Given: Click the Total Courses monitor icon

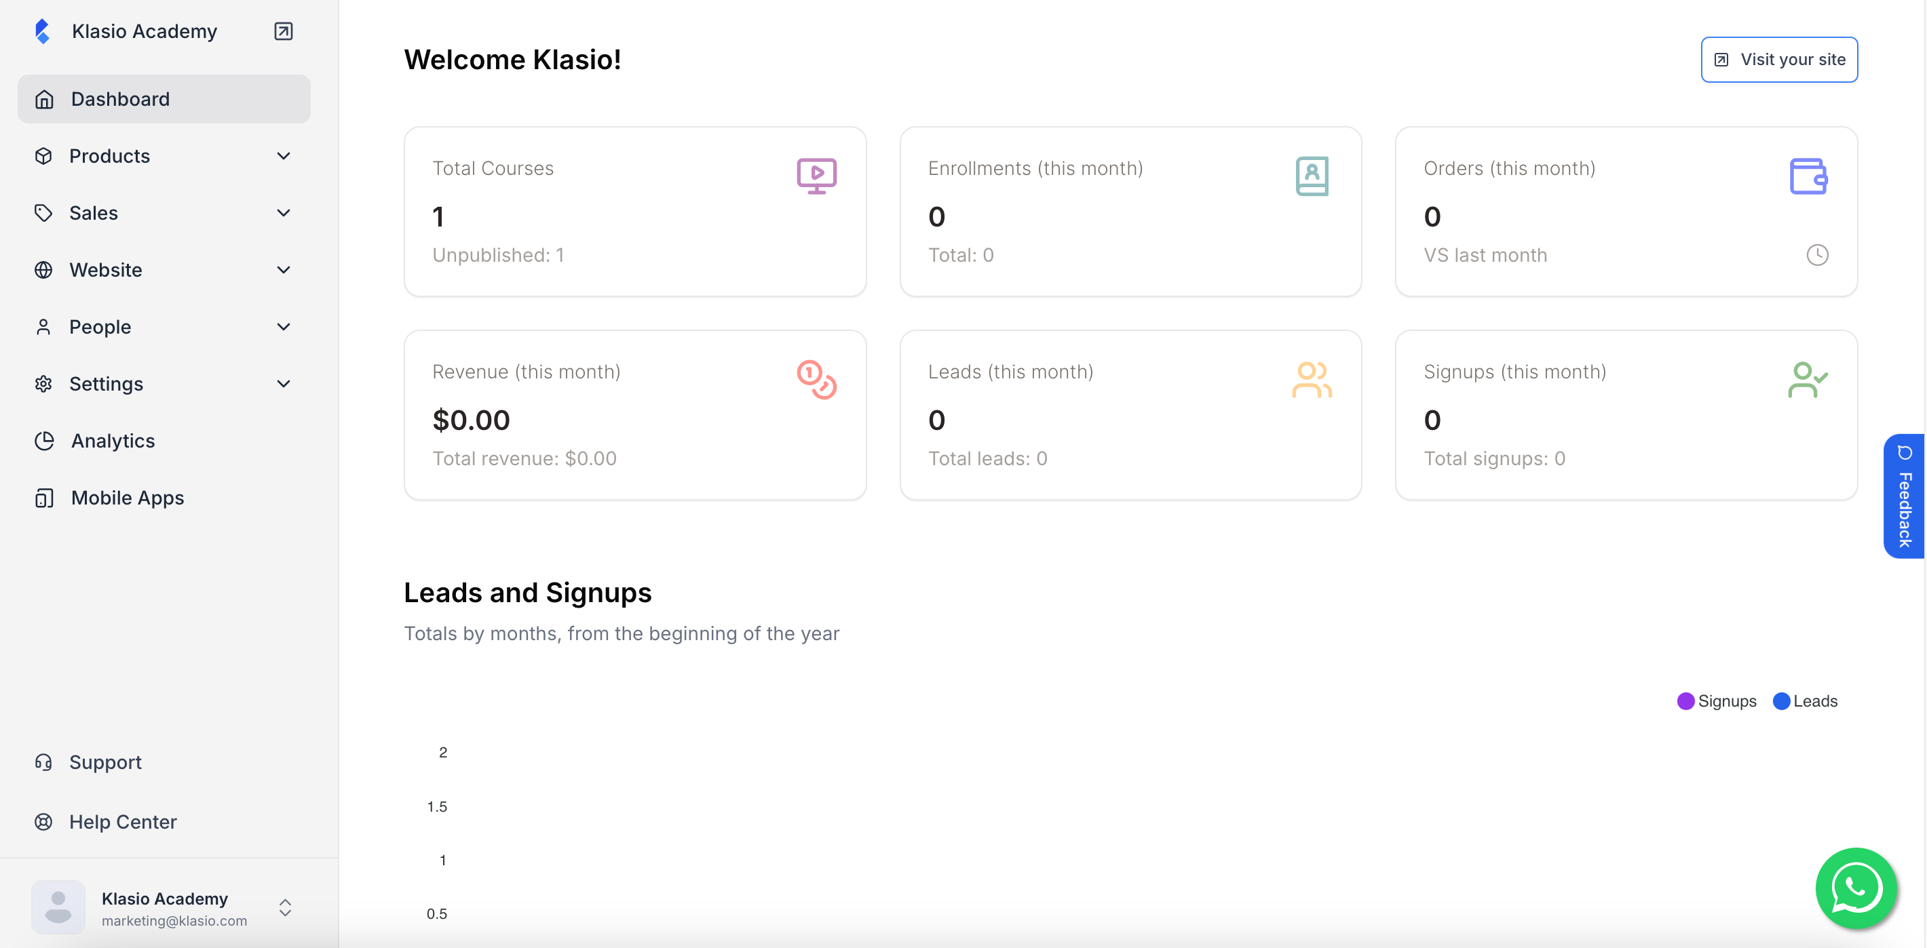Looking at the screenshot, I should pos(816,176).
